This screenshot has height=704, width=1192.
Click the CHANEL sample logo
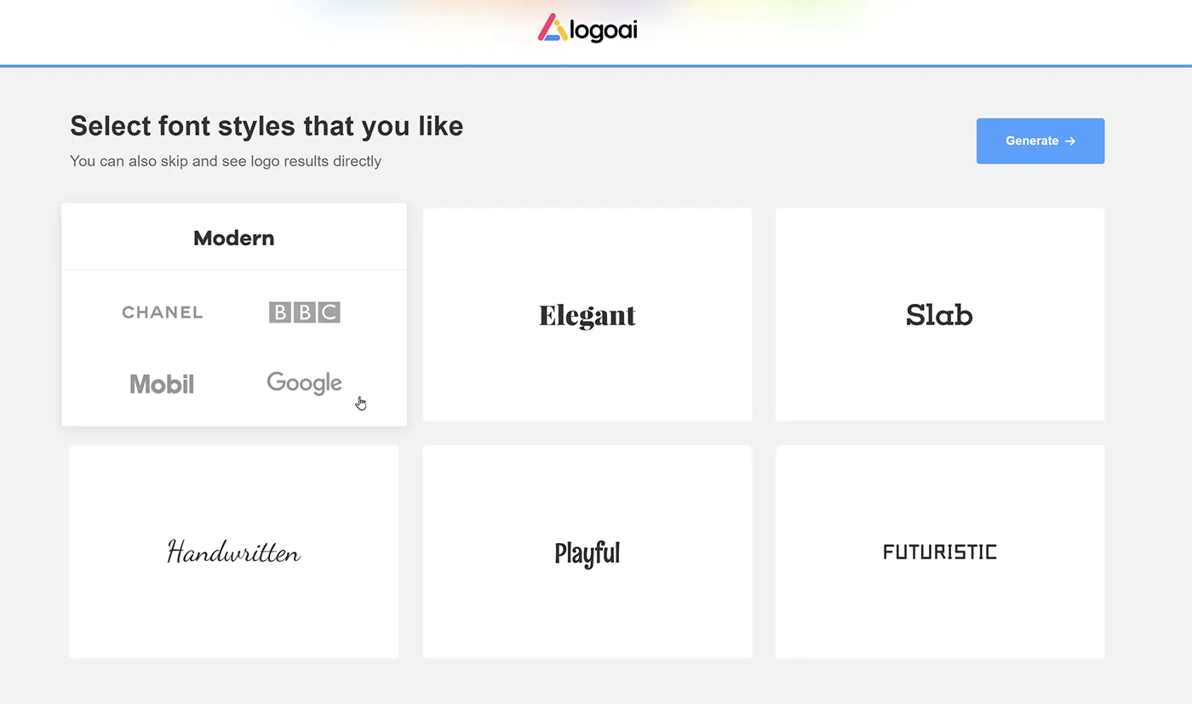pyautogui.click(x=163, y=312)
